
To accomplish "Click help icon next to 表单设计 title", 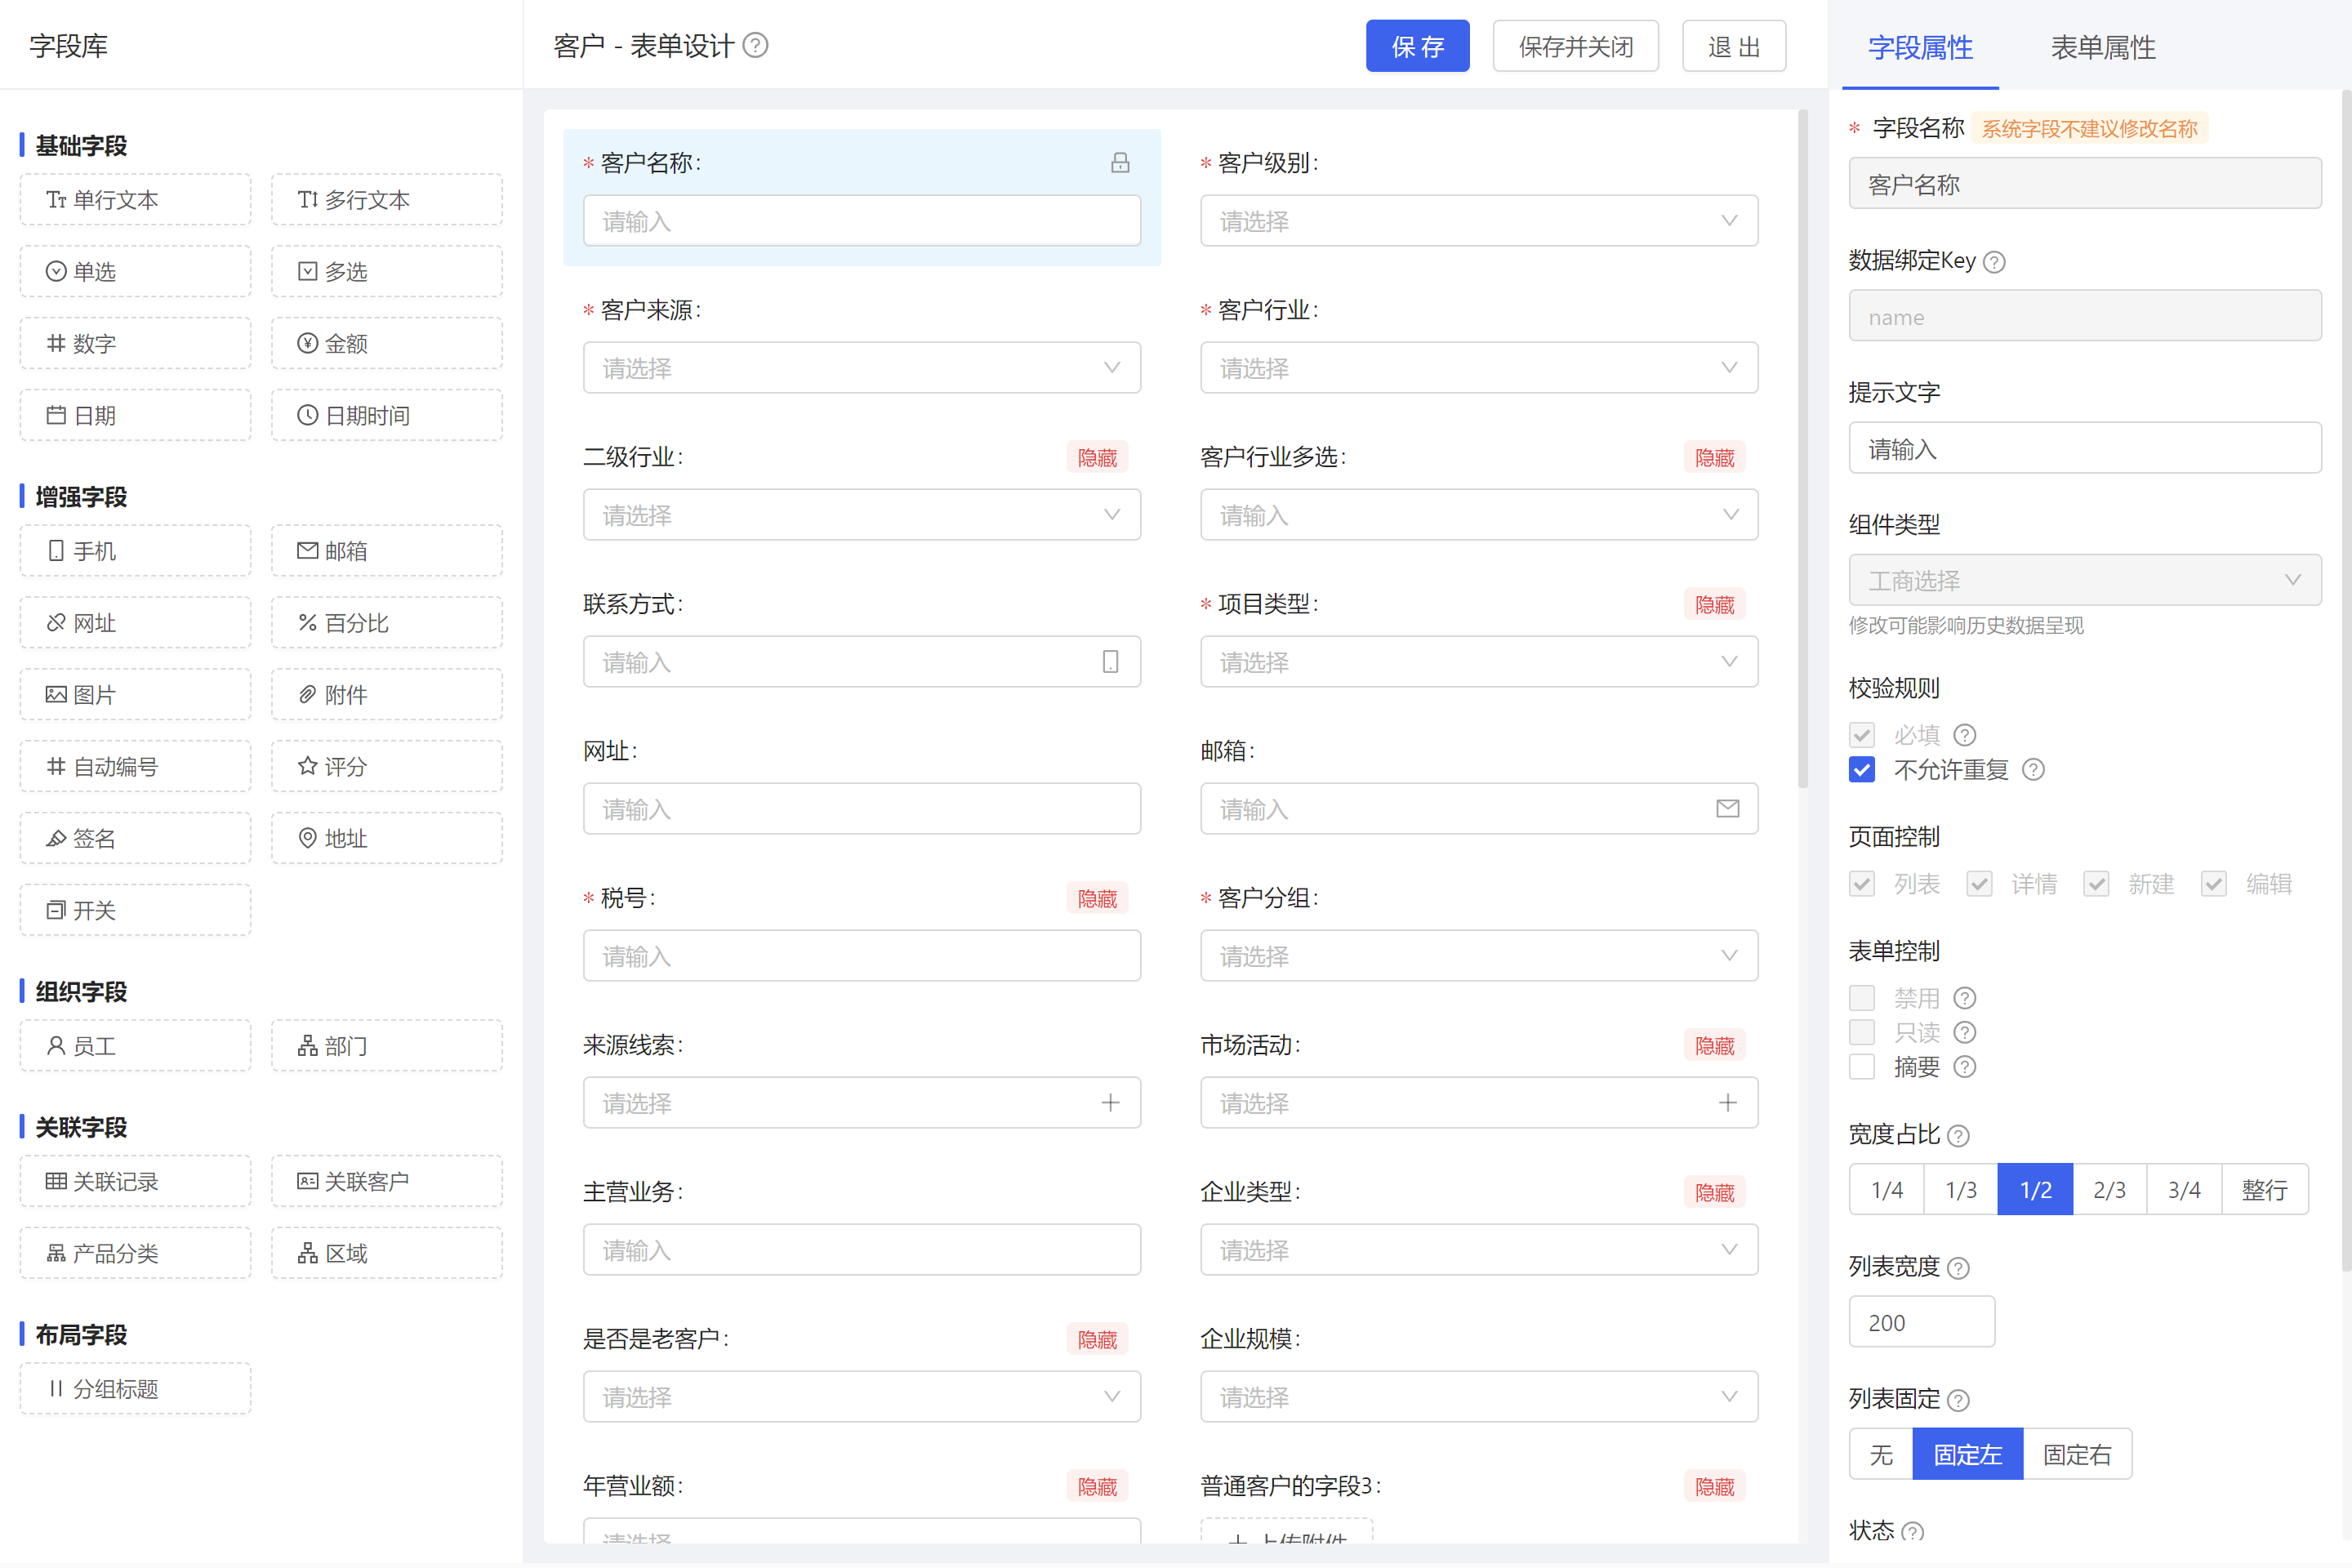I will [756, 46].
